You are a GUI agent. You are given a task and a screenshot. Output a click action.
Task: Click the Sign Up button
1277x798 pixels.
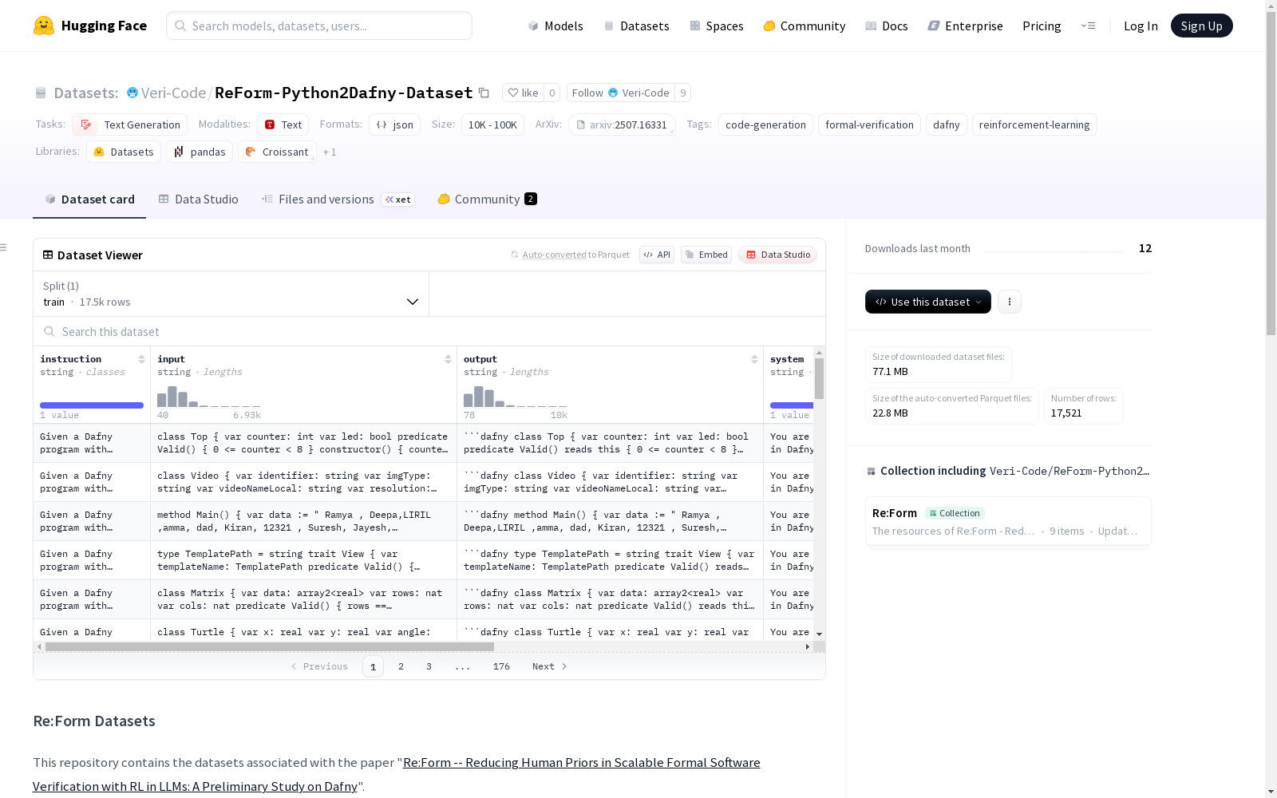pos(1201,26)
